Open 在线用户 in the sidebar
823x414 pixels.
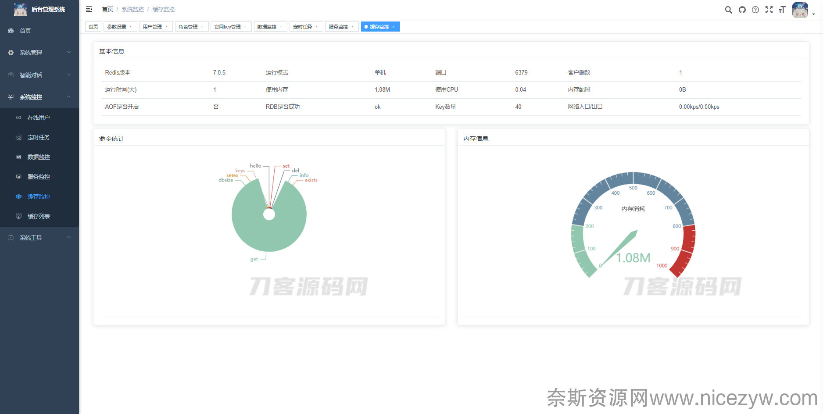tap(39, 118)
